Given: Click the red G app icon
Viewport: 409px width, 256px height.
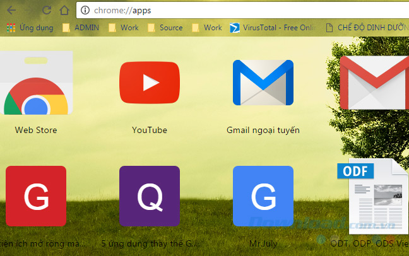Looking at the screenshot, I should pyautogui.click(x=36, y=196).
